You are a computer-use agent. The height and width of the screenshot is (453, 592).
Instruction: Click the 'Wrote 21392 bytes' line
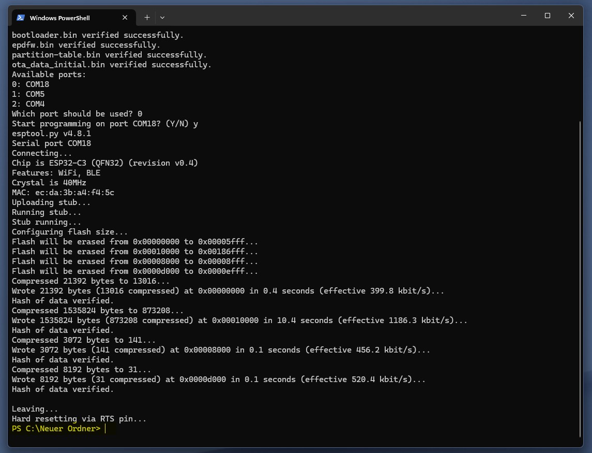[x=228, y=291]
